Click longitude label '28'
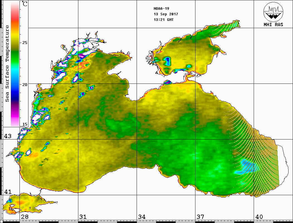The image size is (293, 223). (25, 217)
